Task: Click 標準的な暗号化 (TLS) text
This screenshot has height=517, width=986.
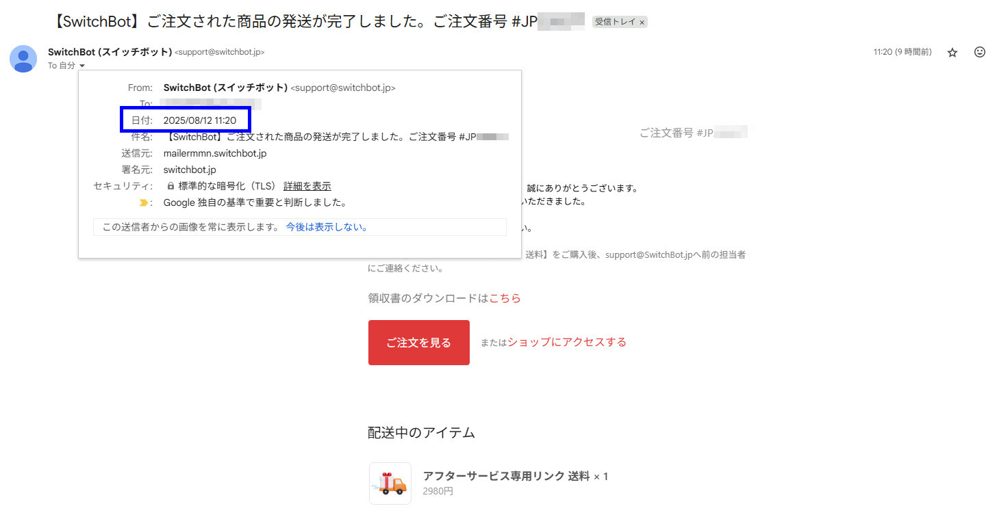Action: point(227,186)
